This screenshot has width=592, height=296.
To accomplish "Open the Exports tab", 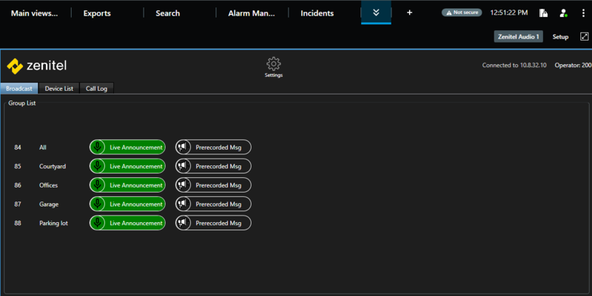I will click(x=96, y=13).
